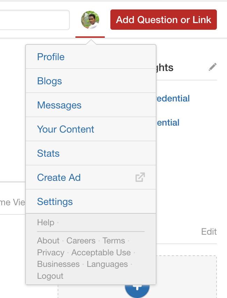Screen dimensions: 227x298
Task: Click the external link icon beside Create Ad
Action: tap(140, 177)
